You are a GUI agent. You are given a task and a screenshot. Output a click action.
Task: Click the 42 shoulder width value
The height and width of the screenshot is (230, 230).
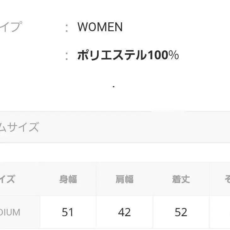coord(124,212)
